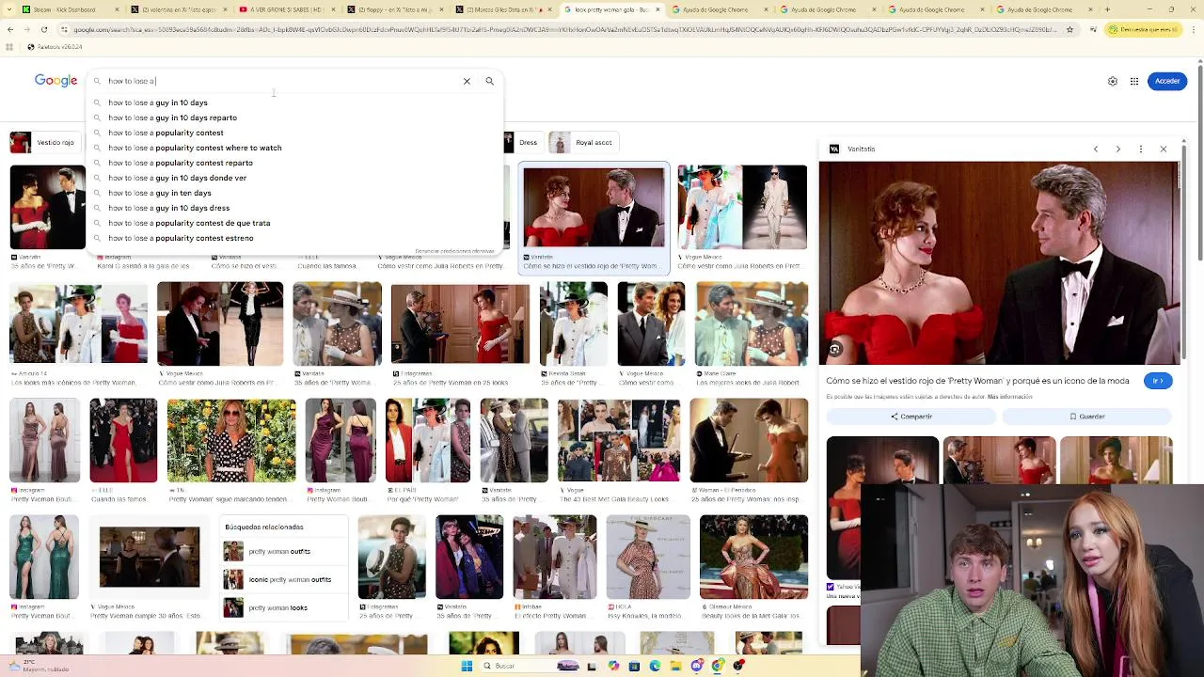1204x677 pixels.
Task: Open the Chrome icon in the taskbar
Action: 718,666
